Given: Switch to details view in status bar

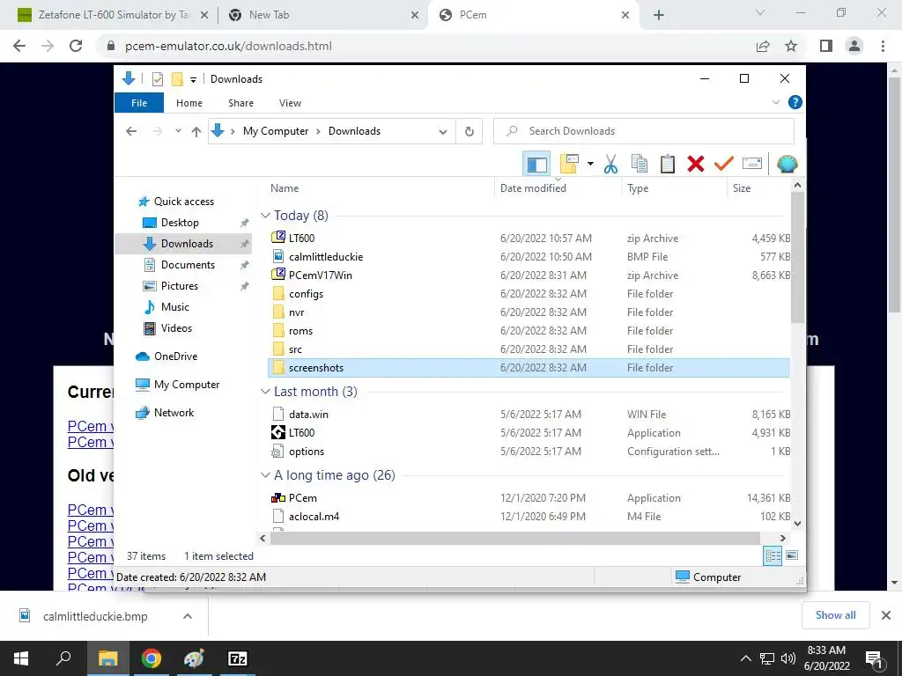Looking at the screenshot, I should coord(773,555).
